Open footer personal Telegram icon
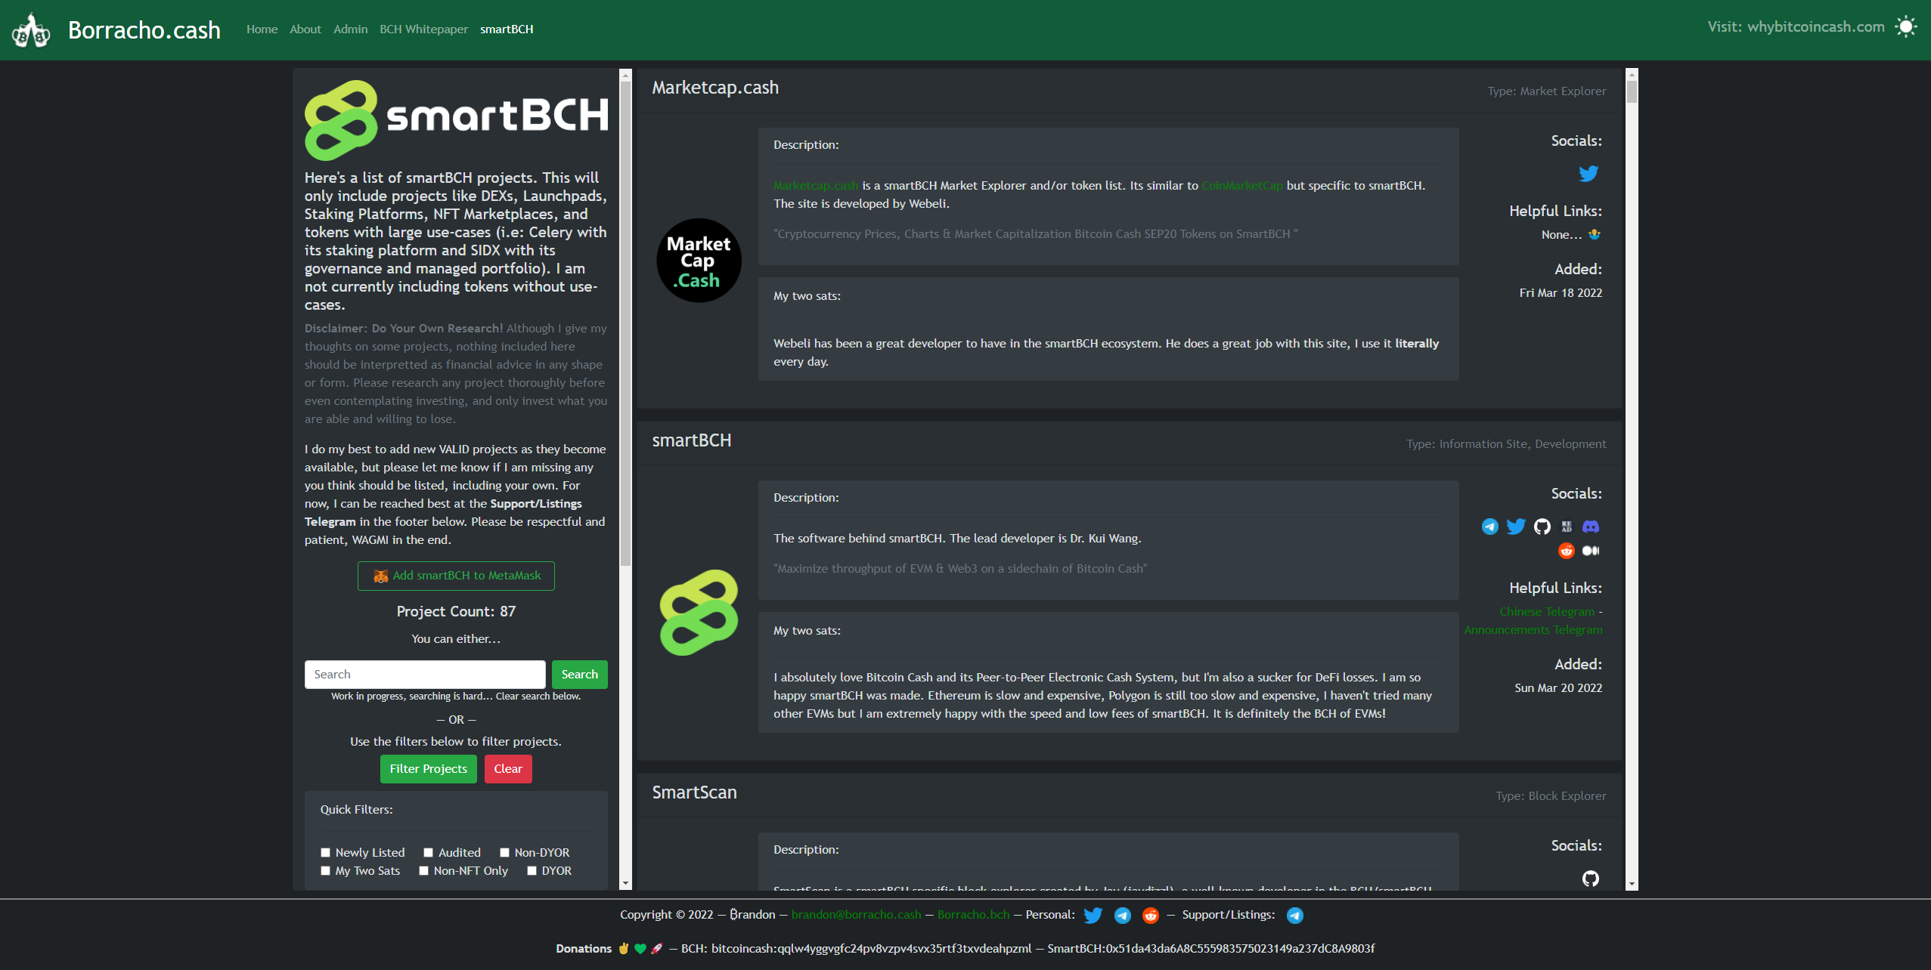This screenshot has width=1931, height=970. point(1123,916)
